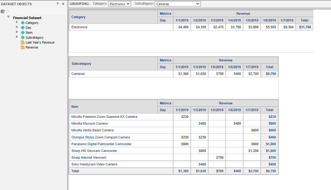The image size is (331, 190).
Task: Expand the Day tree node
Action: [x=17, y=27]
